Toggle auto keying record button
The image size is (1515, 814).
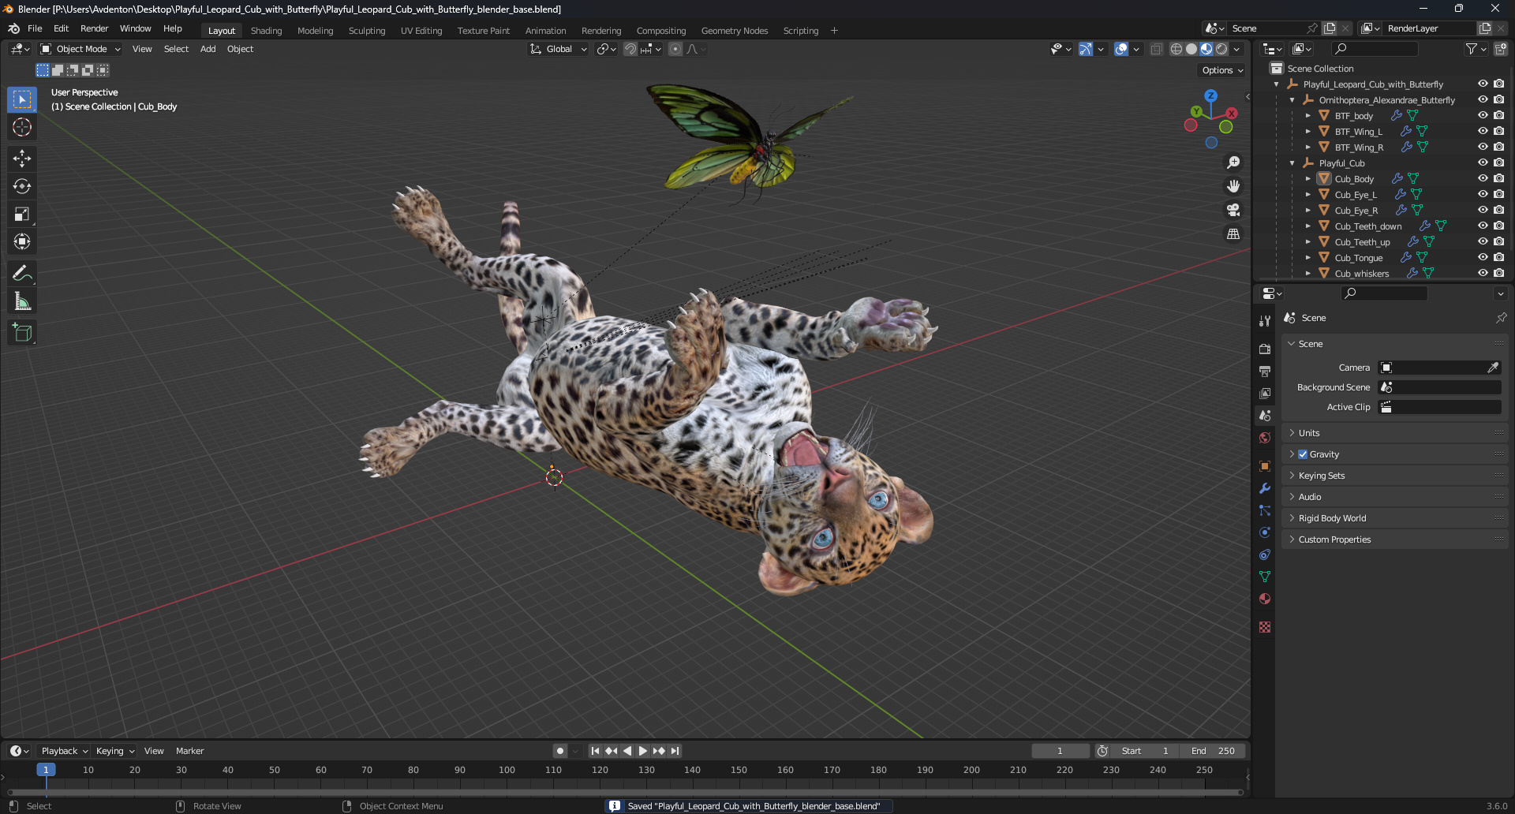click(559, 751)
